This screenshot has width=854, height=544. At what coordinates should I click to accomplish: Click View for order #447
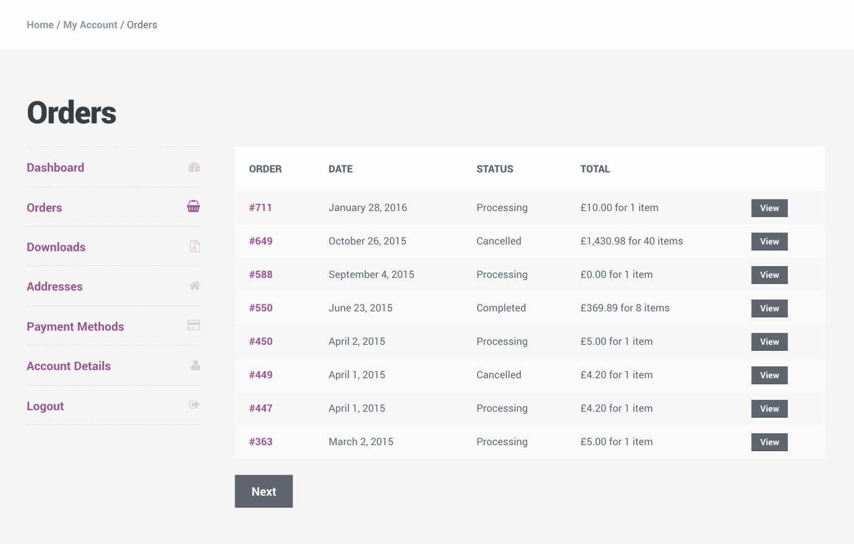tap(769, 408)
